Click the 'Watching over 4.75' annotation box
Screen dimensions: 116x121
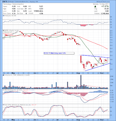pos(59,53)
